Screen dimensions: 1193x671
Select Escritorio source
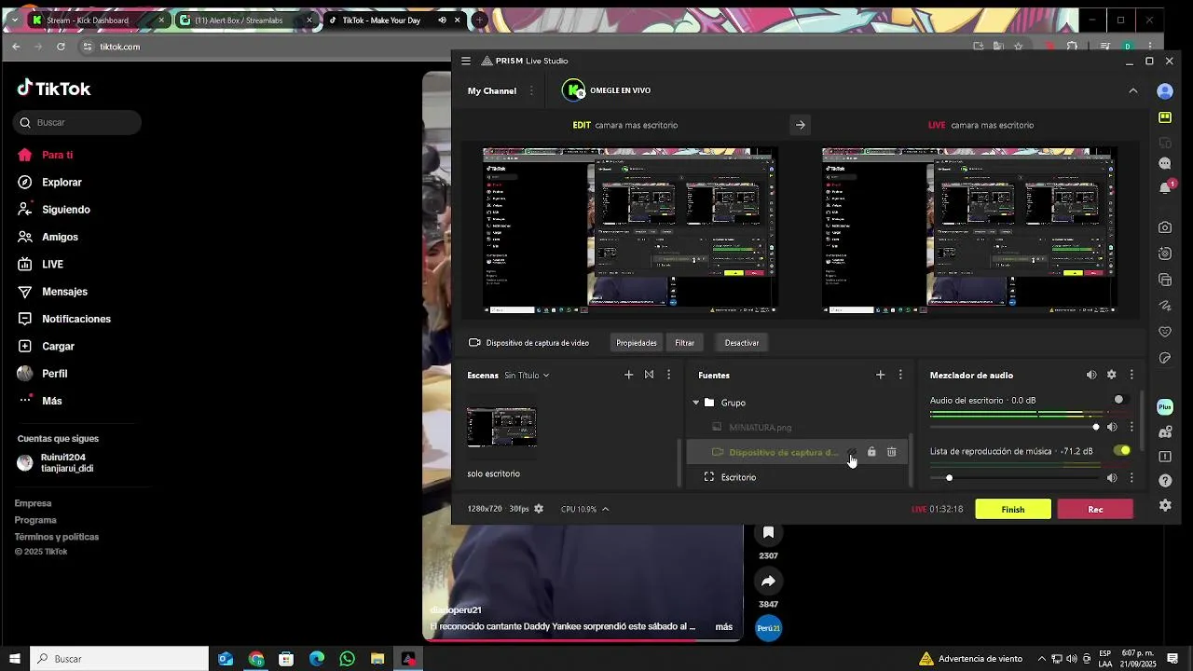797,477
